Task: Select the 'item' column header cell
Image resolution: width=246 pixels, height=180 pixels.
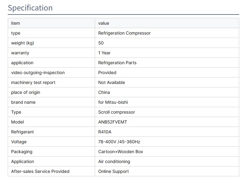Action: (15, 23)
